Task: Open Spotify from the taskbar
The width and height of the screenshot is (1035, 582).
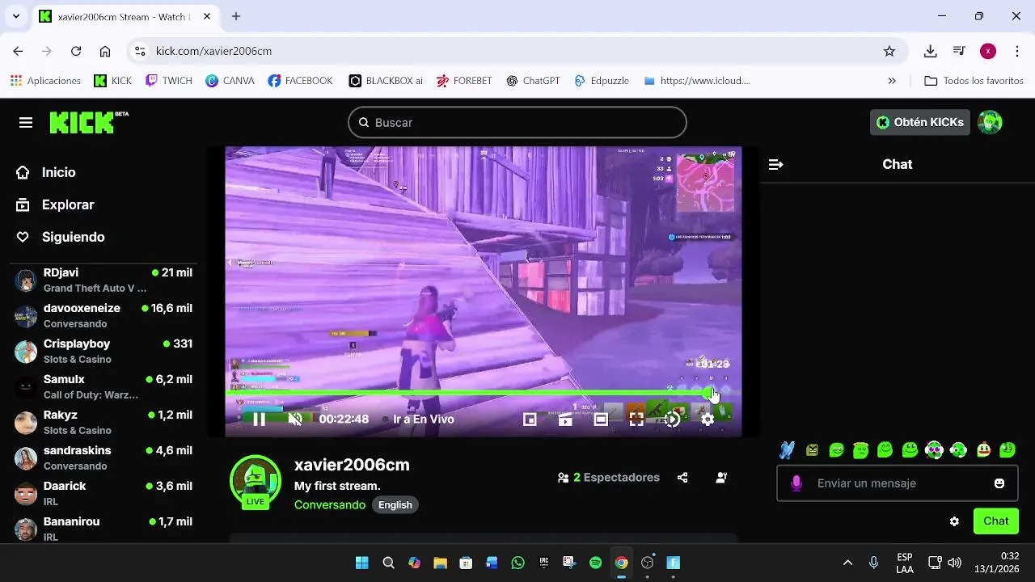Action: tap(596, 563)
